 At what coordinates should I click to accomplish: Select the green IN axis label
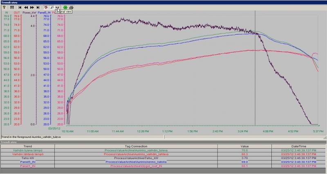pos(7,13)
